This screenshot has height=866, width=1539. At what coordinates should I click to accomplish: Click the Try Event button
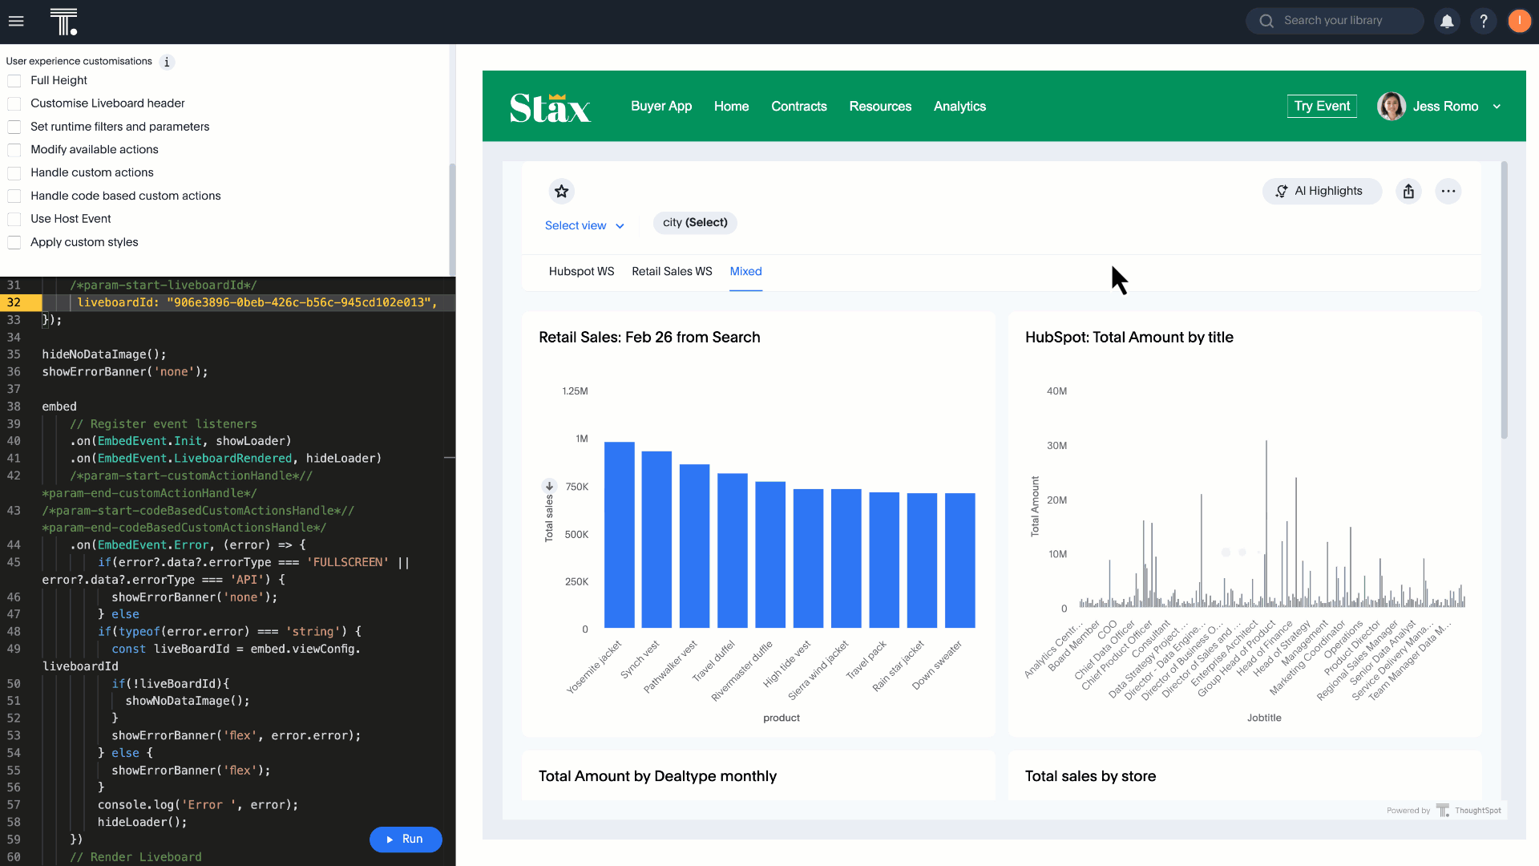click(1321, 106)
